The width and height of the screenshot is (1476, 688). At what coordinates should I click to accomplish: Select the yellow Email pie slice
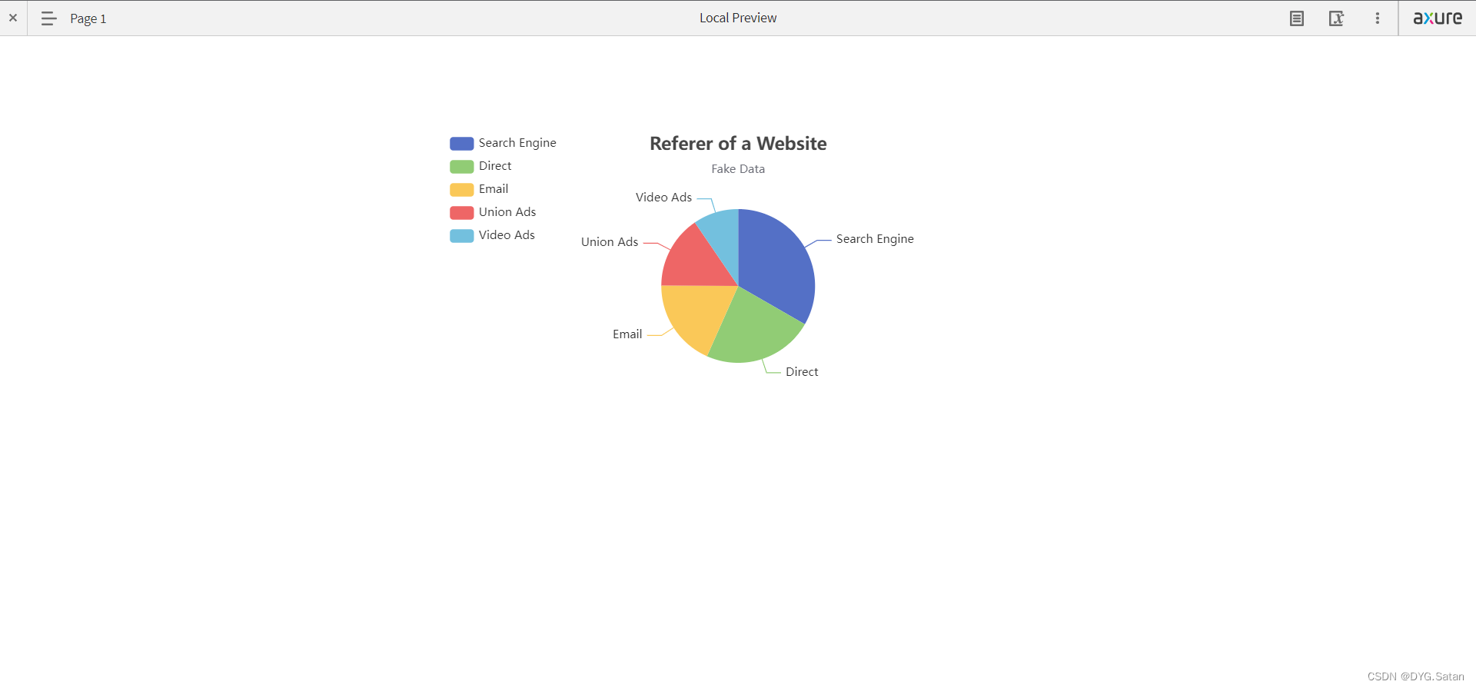[x=696, y=314]
